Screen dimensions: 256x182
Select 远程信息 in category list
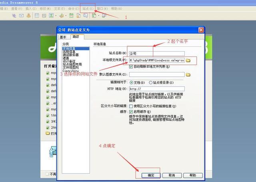(69, 52)
